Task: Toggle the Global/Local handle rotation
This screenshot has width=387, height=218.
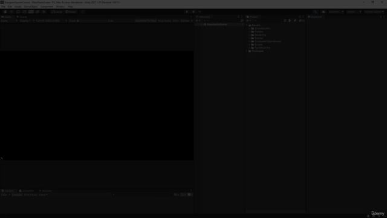Action: pos(71,12)
